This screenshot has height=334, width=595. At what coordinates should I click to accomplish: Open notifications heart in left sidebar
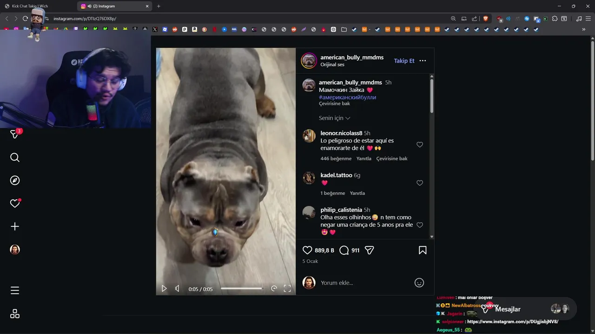click(x=15, y=203)
